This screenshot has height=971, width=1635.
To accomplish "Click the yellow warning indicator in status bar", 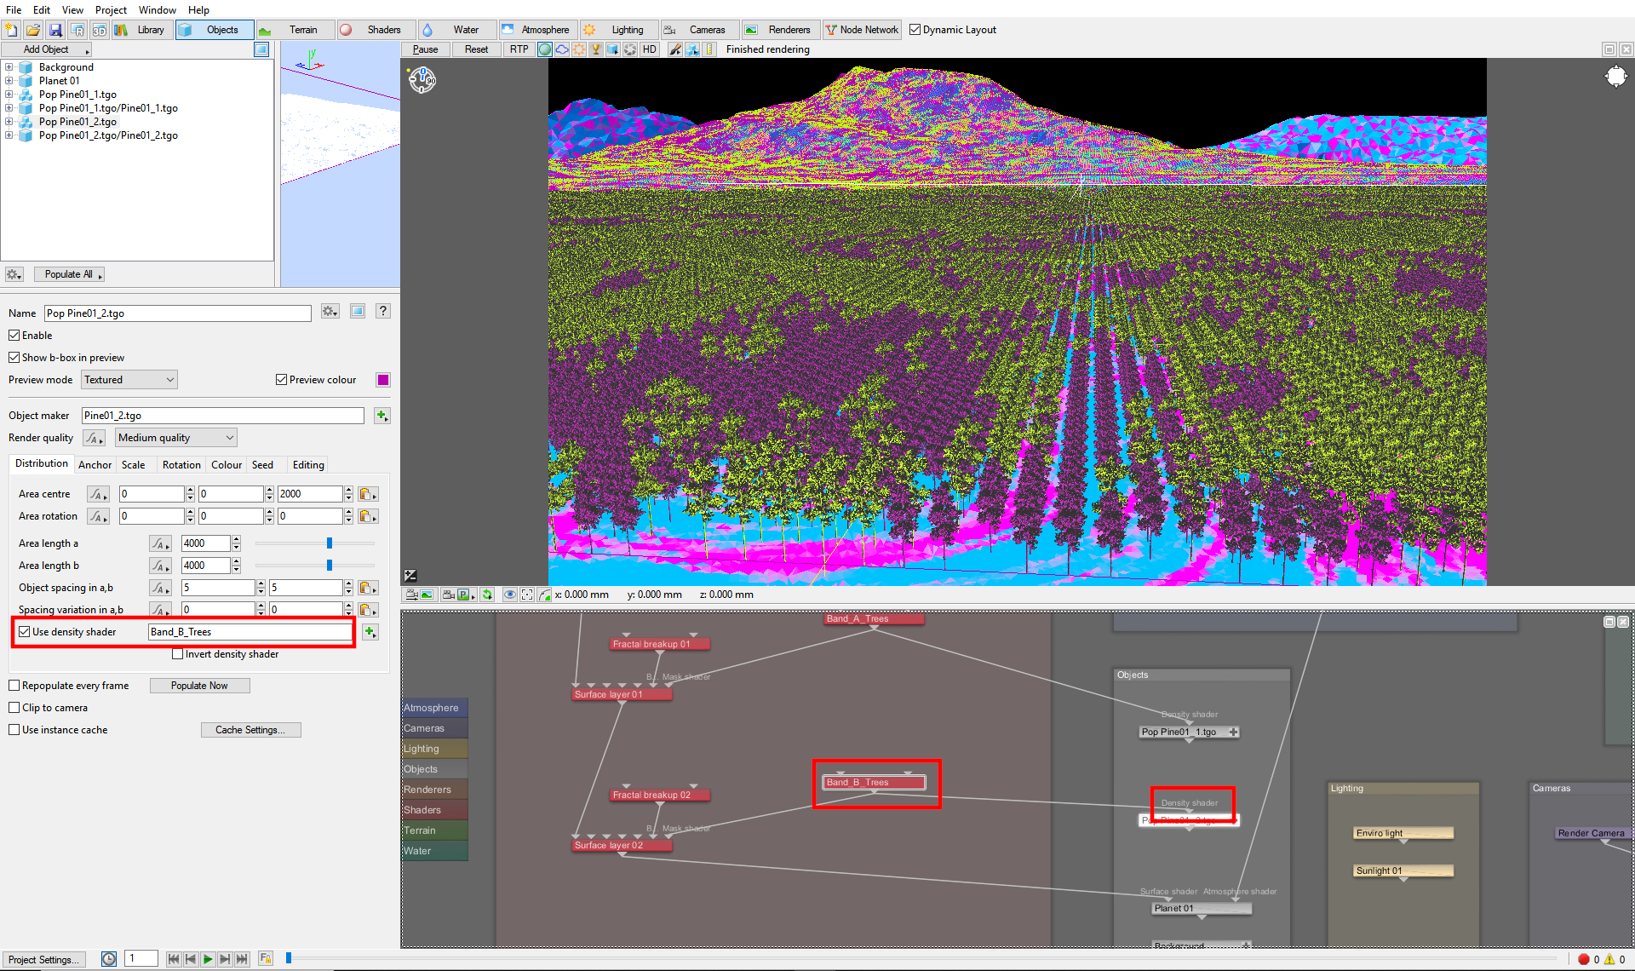I will (1609, 959).
